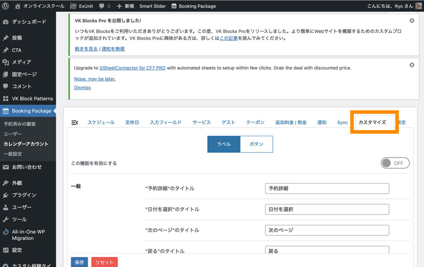Click the ExUnit icon in the admin bar
This screenshot has height=267, width=424.
73,6
